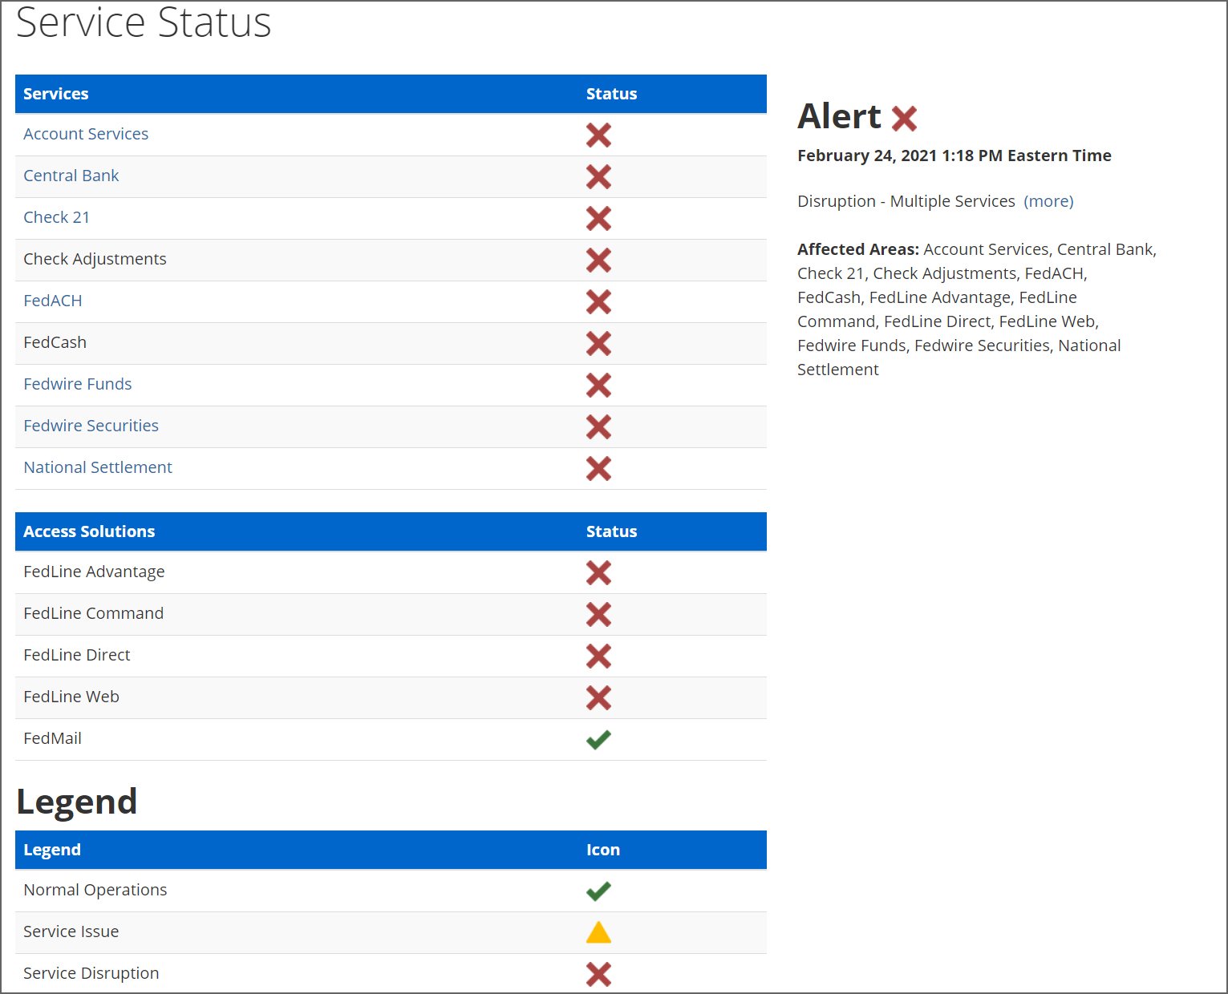
Task: Open the Fedwire Securities link
Action: [x=91, y=426]
